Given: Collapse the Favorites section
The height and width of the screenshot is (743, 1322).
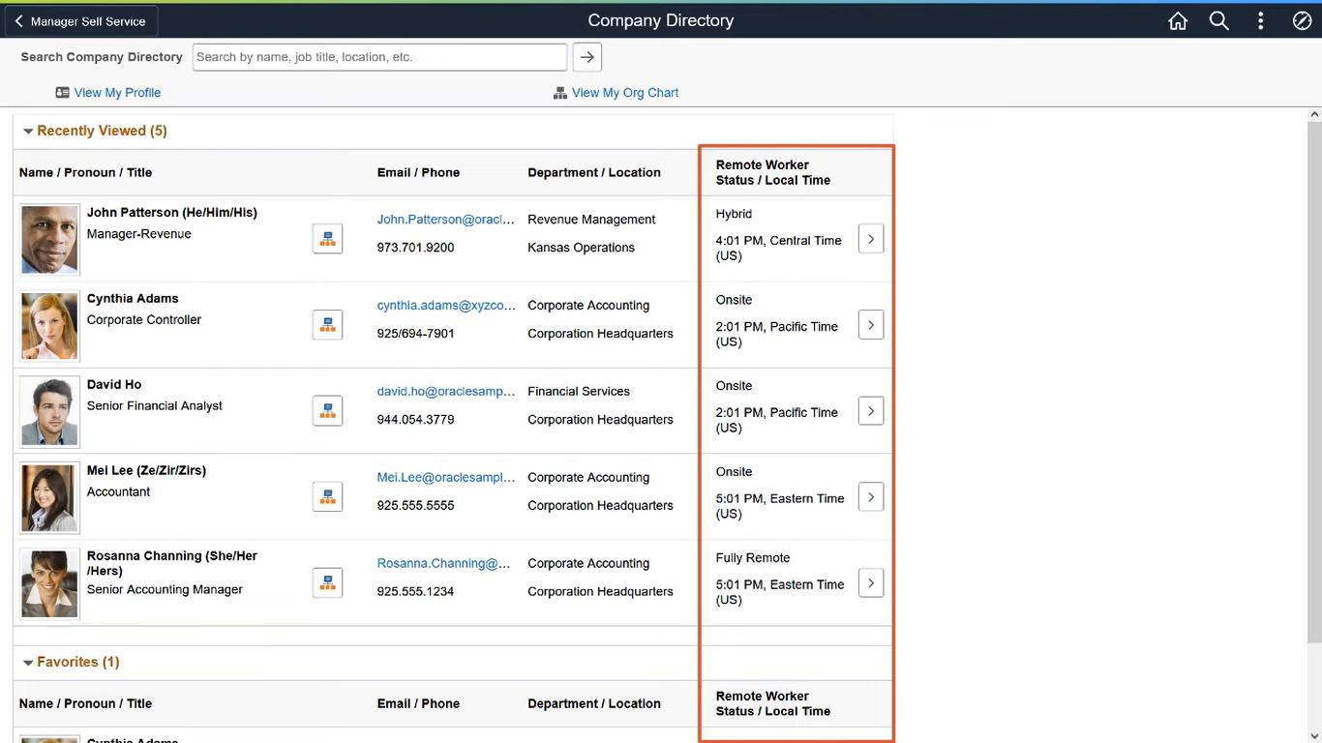Looking at the screenshot, I should (27, 662).
